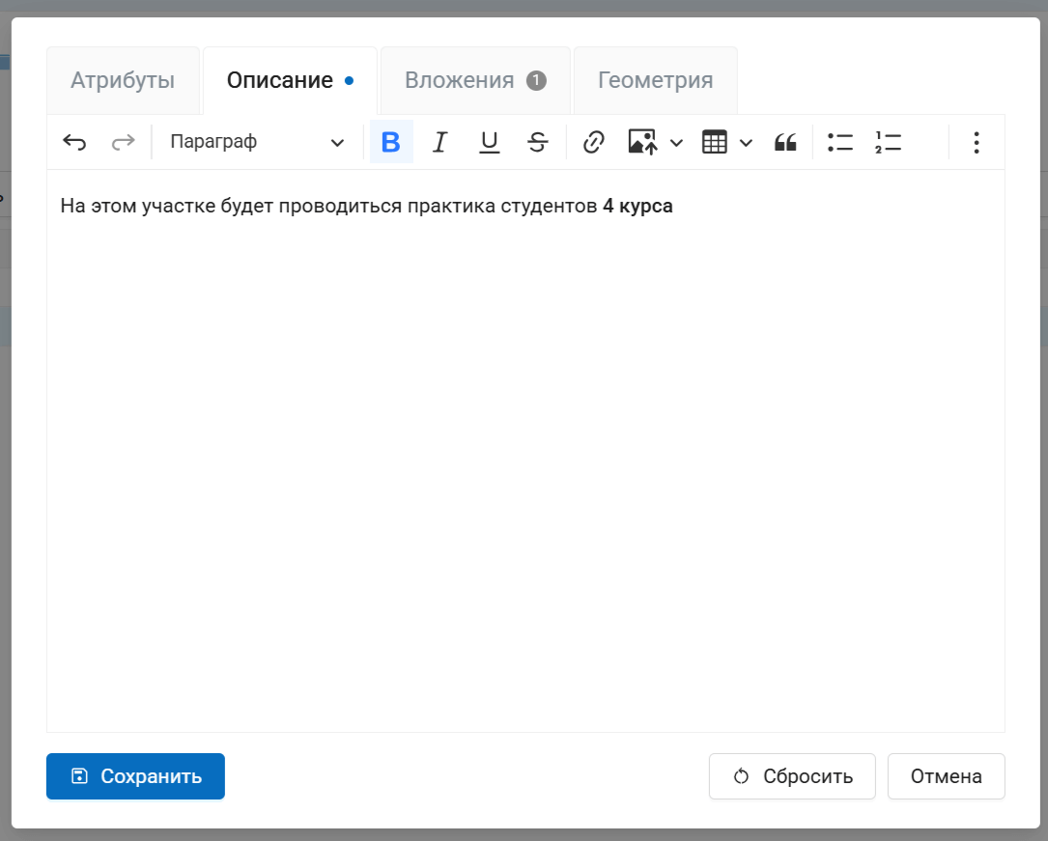The image size is (1048, 841).
Task: Insert a link with the chain icon
Action: pyautogui.click(x=593, y=143)
